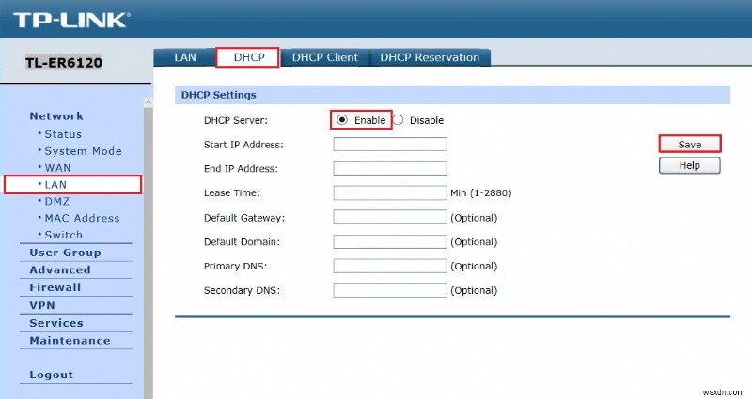Expand the VPN menu
The width and height of the screenshot is (752, 399).
point(42,305)
